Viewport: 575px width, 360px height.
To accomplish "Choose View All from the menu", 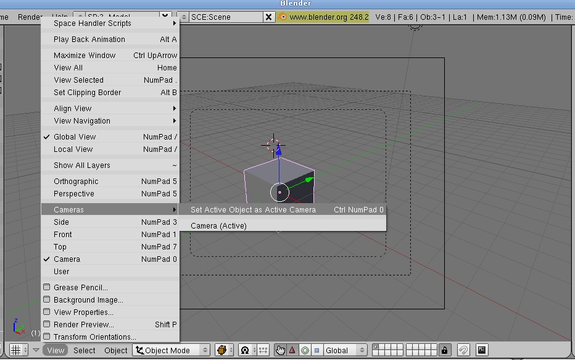I will point(110,68).
